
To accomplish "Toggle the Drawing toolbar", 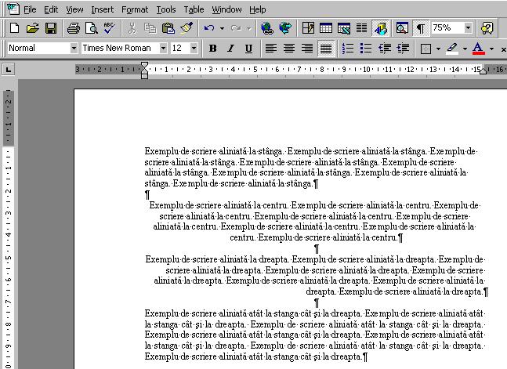I will 380,28.
